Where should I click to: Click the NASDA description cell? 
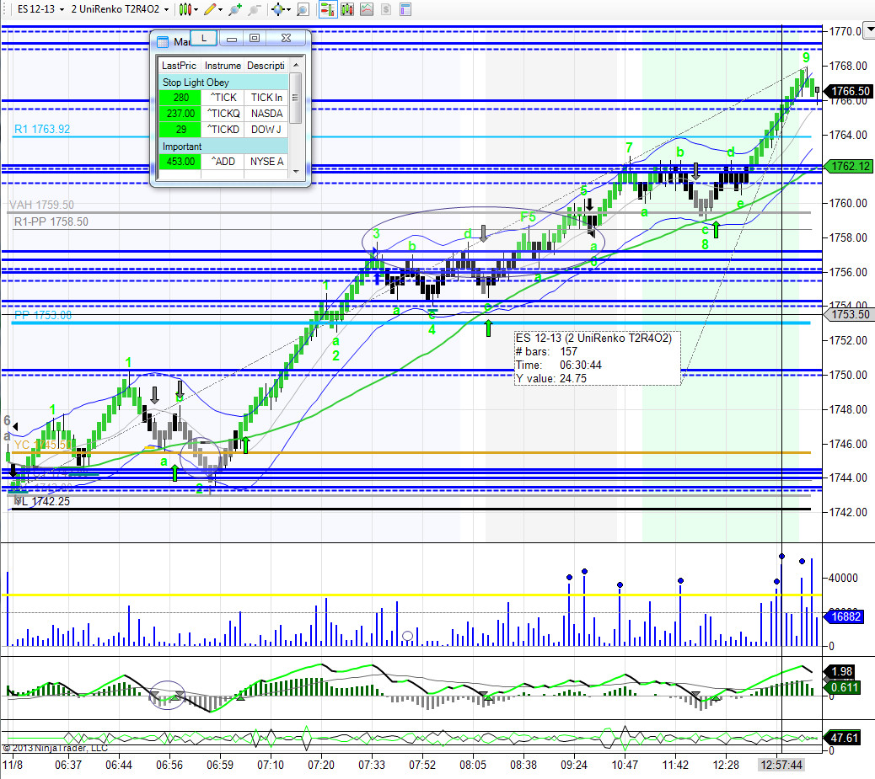click(x=266, y=114)
